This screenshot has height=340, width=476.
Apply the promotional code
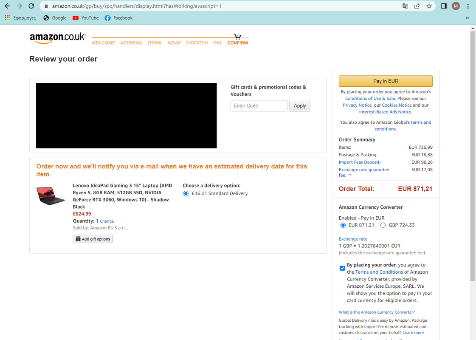pos(300,106)
